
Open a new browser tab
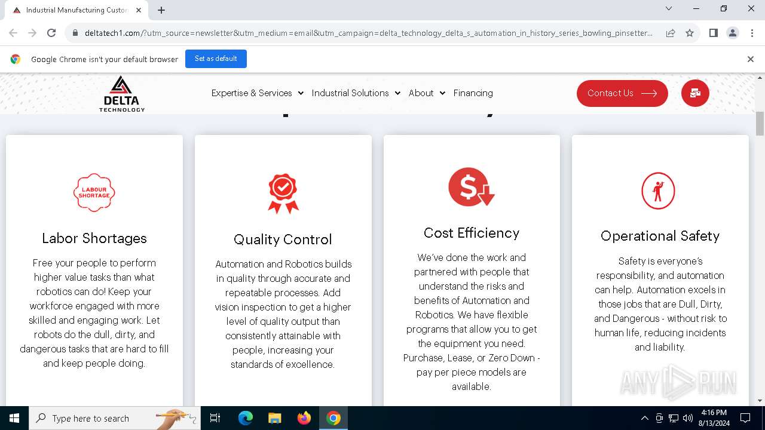pos(161,10)
